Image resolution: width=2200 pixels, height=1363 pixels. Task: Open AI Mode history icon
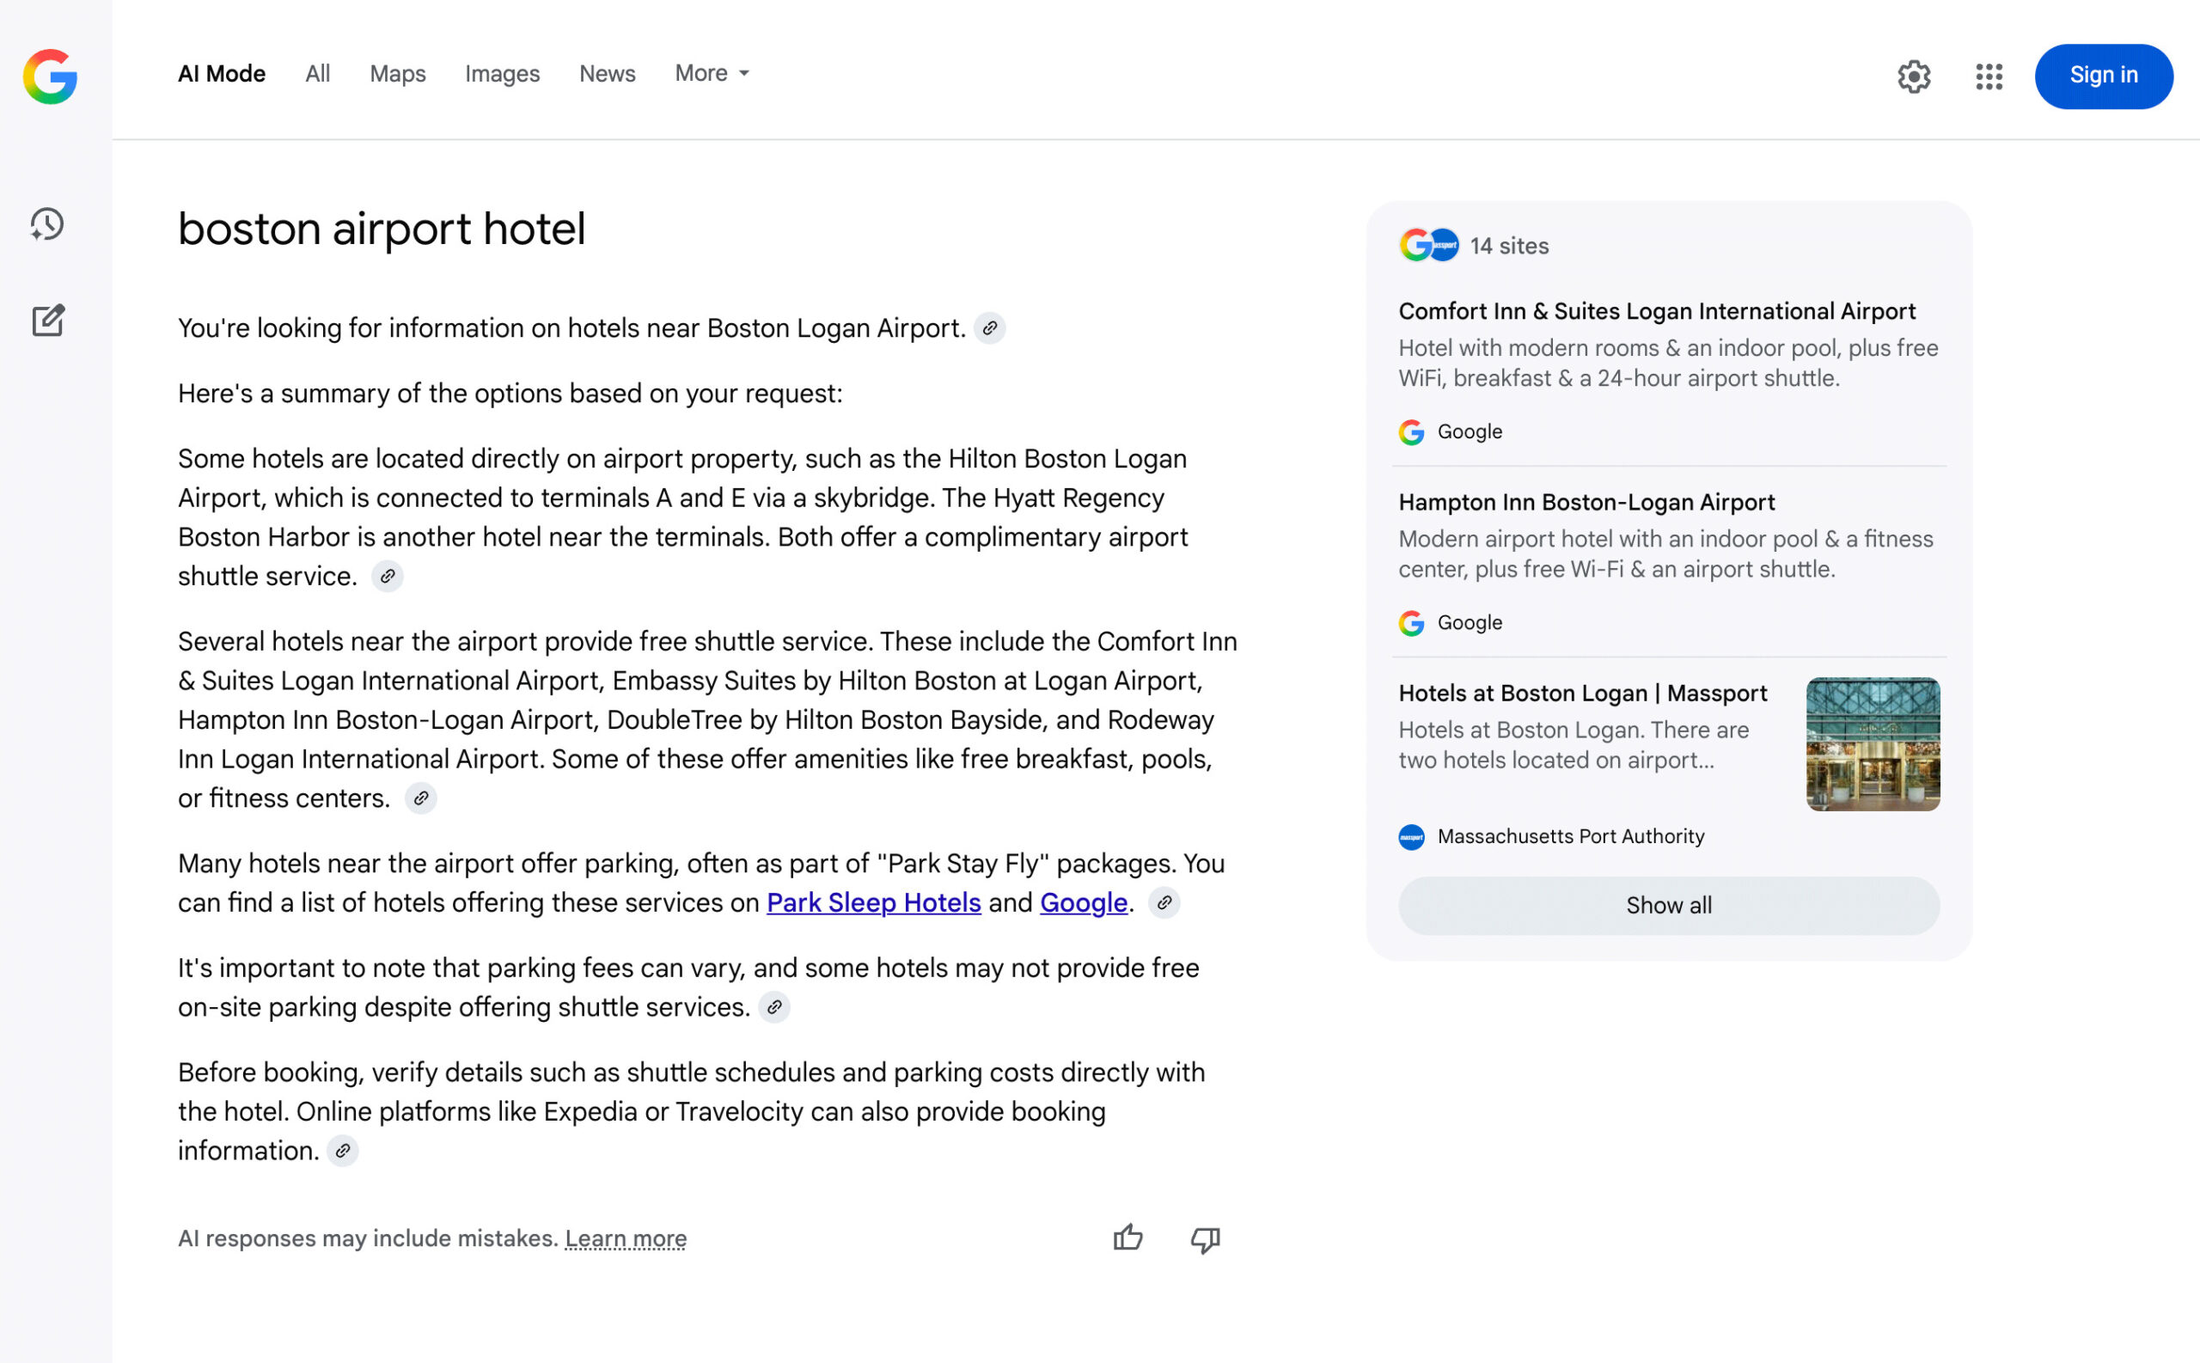click(47, 224)
